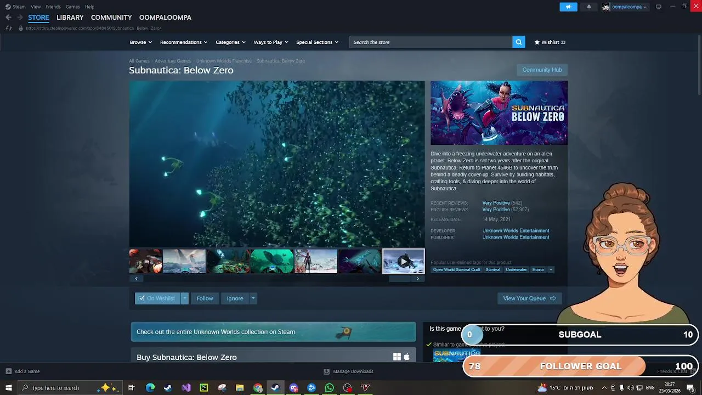Expand the On Wishlist options arrow
The width and height of the screenshot is (702, 395).
[x=185, y=298]
